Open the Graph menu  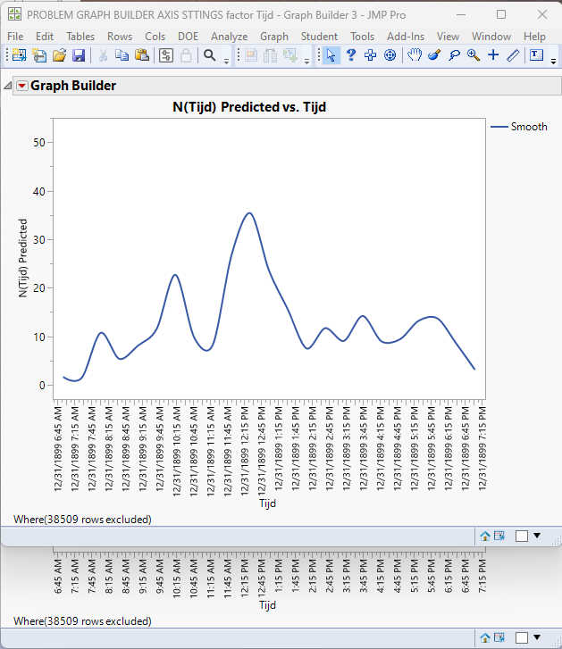[274, 37]
